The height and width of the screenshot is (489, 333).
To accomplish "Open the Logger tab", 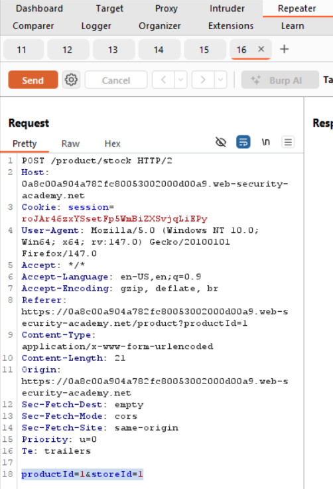I will coord(96,26).
